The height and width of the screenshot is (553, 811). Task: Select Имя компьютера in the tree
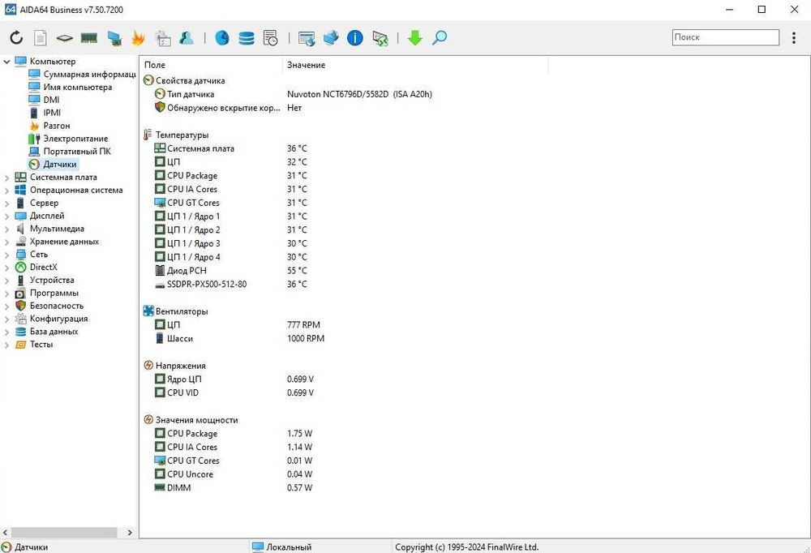(x=78, y=87)
